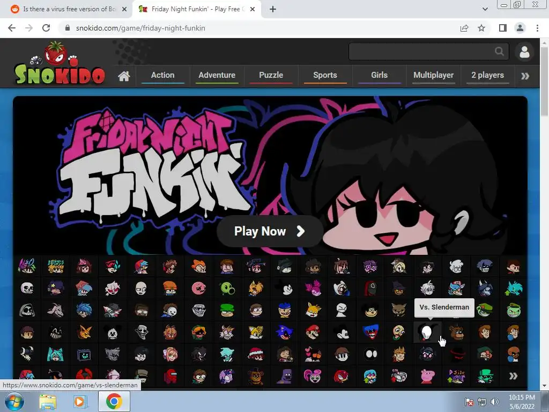Start the game with Play Now
Screen dimensions: 549x412
(x=270, y=231)
